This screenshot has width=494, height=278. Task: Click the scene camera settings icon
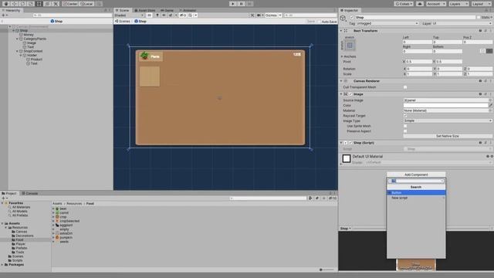(259, 15)
